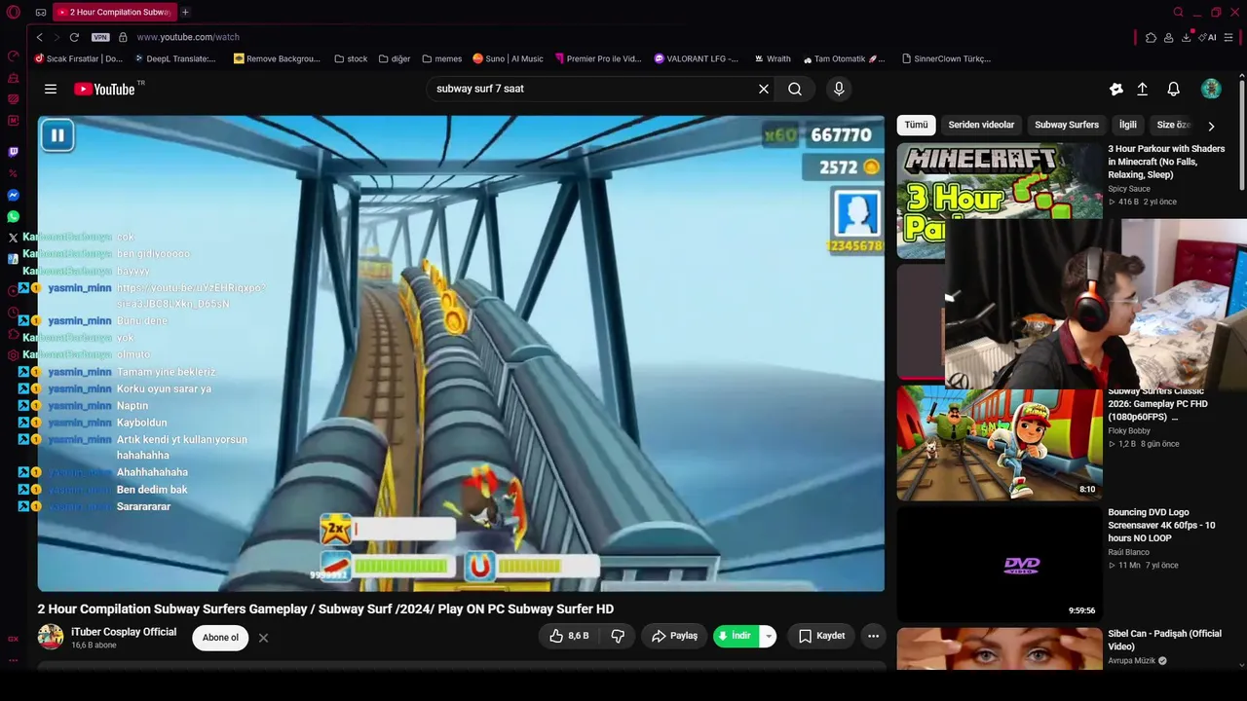Open YouTube notifications bell
1247x701 pixels.
pyautogui.click(x=1174, y=89)
